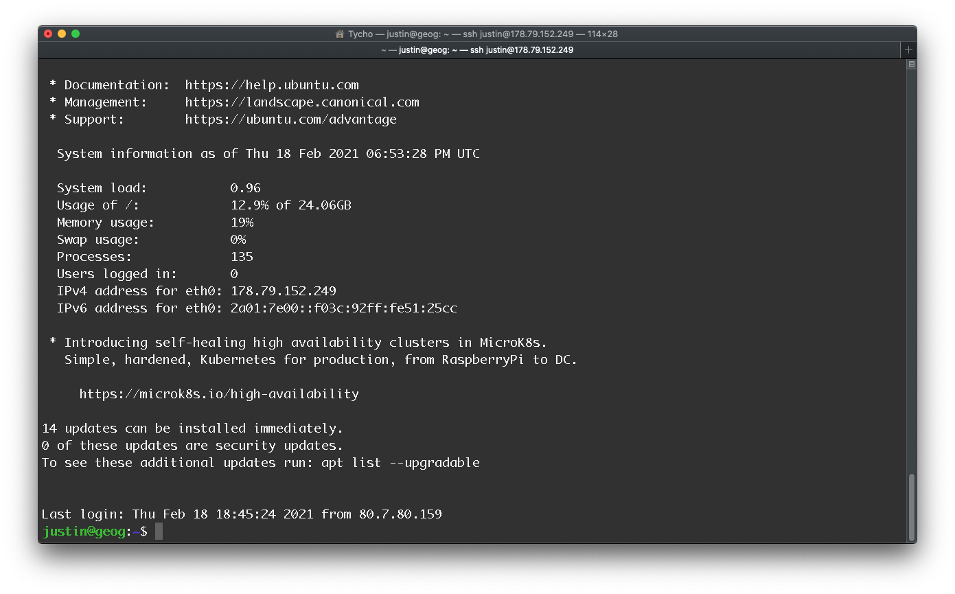Click the 'Support:' label
The height and width of the screenshot is (594, 955).
[95, 119]
